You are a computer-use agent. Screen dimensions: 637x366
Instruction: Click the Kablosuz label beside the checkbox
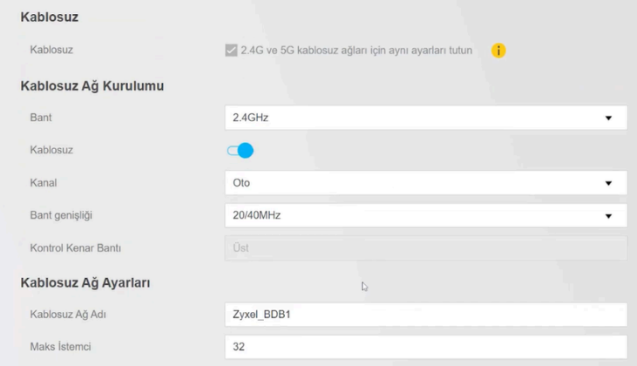click(x=51, y=51)
